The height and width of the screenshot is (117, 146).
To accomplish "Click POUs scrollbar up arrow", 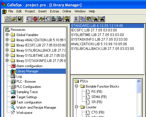I will [x=139, y=81].
